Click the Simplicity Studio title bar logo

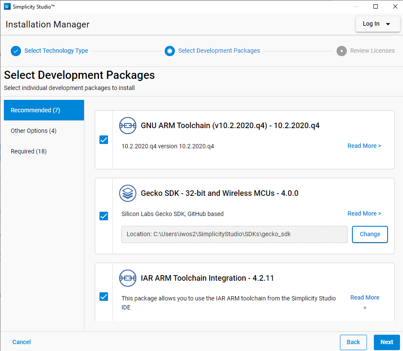tap(7, 6)
